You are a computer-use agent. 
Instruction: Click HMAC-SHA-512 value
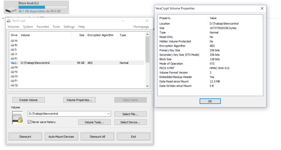coord(220,68)
